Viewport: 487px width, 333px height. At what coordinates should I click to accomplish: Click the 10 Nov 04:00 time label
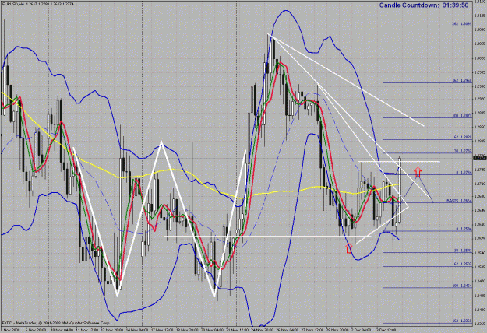(x=62, y=330)
